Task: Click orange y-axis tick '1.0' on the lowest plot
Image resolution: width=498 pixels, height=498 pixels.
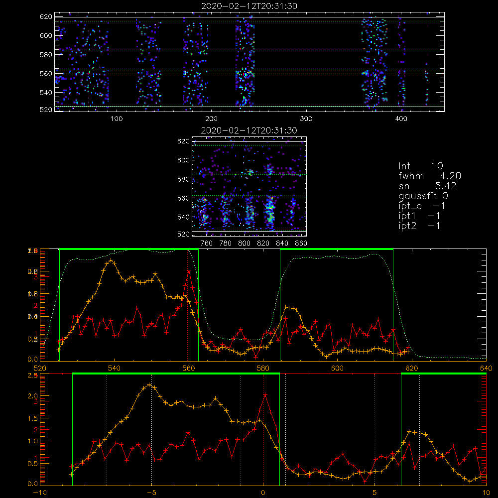Action: [x=32, y=441]
